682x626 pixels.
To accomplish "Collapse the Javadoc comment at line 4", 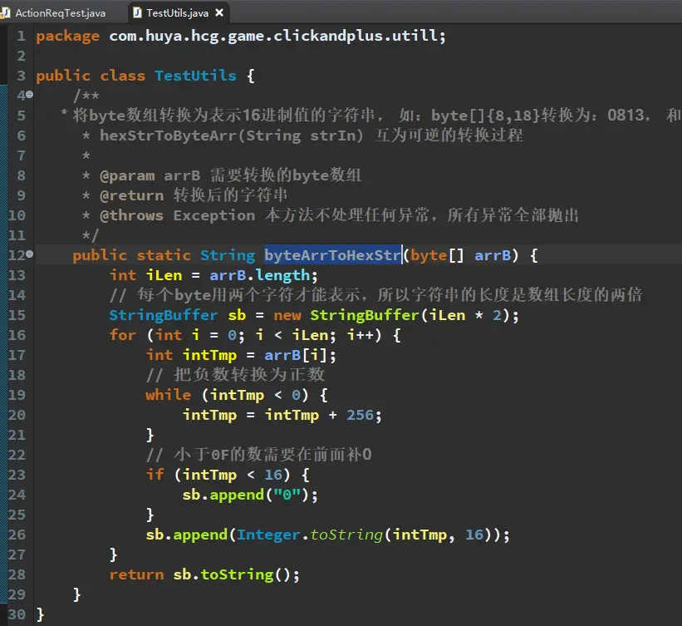I will point(30,94).
